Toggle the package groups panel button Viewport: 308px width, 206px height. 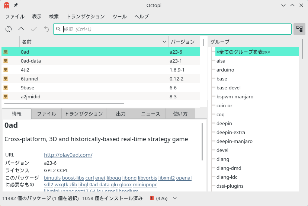coord(299,29)
